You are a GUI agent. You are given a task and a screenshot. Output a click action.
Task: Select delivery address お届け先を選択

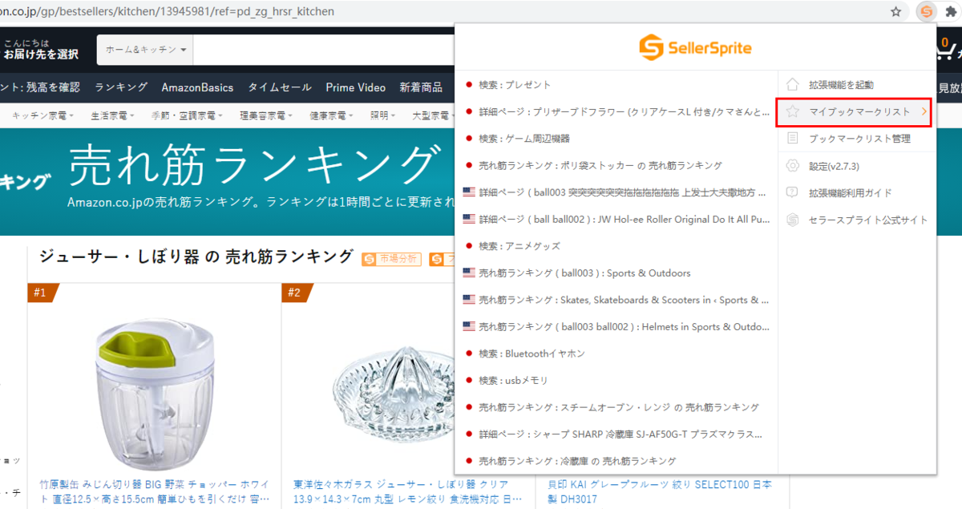tap(40, 55)
